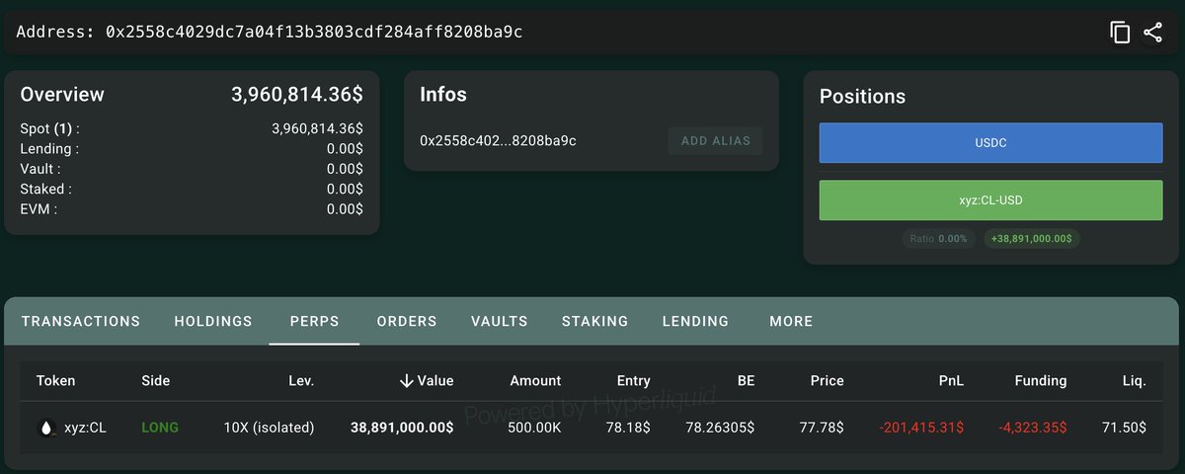Click the Positions panel heading
Screen dimensions: 1185x474
(x=862, y=97)
